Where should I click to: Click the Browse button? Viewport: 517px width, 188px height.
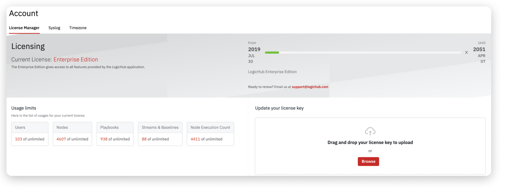pyautogui.click(x=368, y=162)
